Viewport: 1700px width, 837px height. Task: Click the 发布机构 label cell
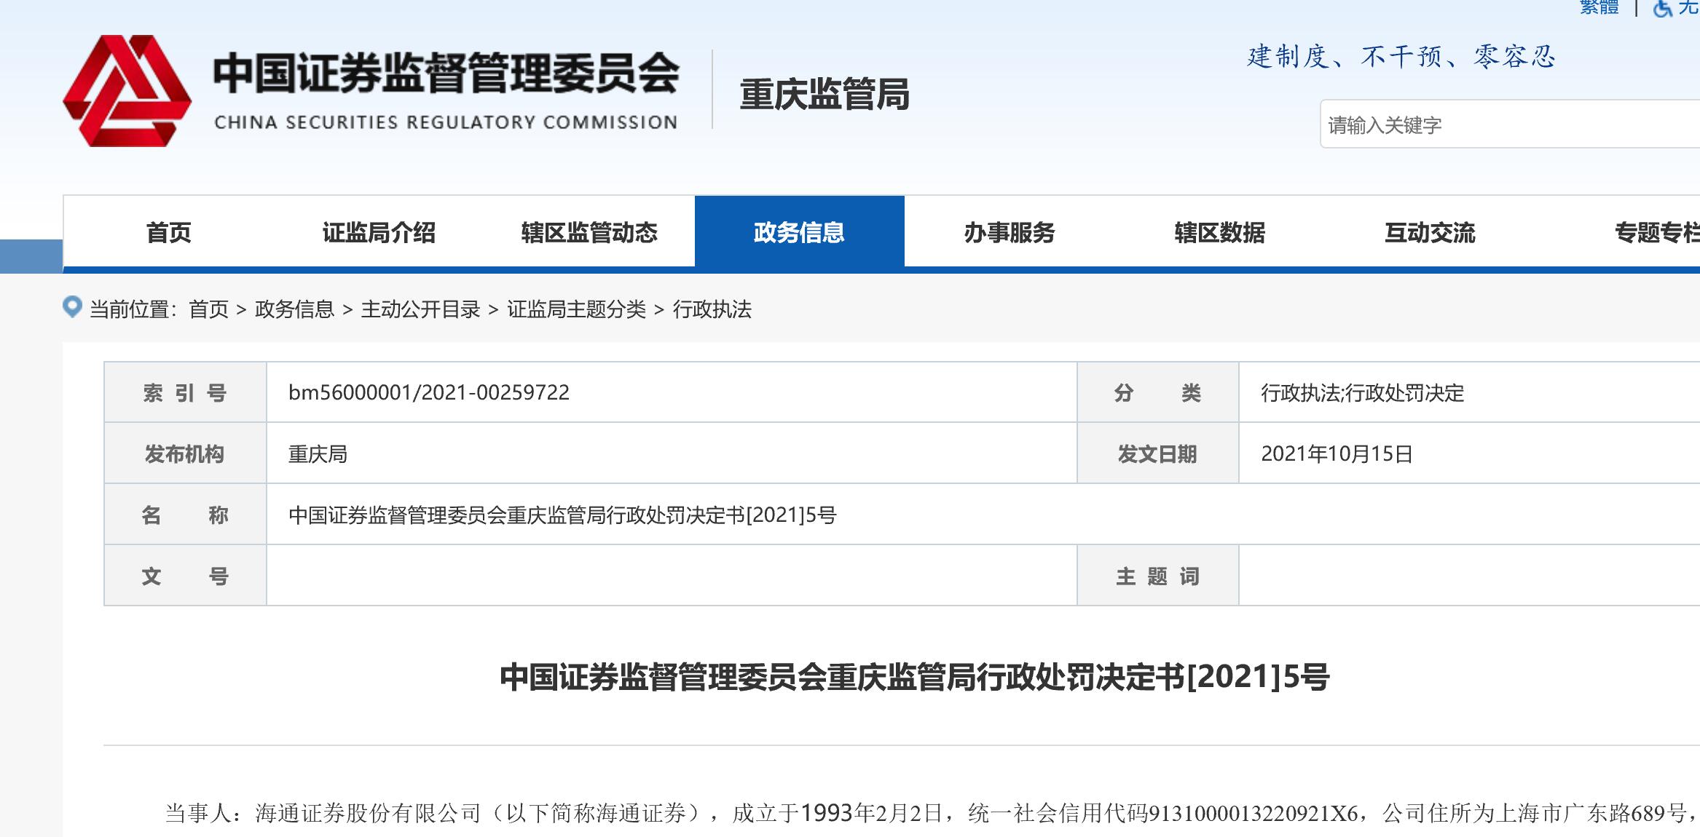(x=185, y=453)
